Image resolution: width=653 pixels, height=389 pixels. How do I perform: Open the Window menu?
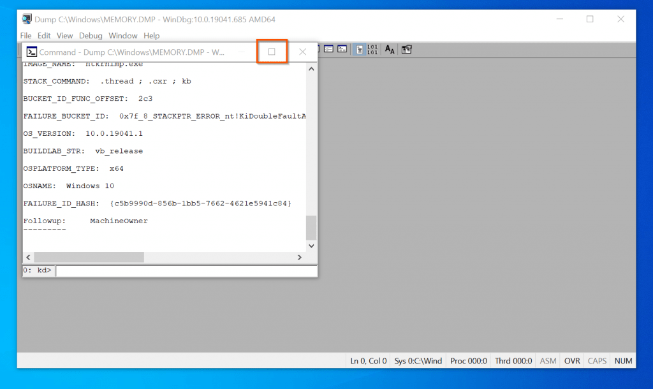(123, 36)
